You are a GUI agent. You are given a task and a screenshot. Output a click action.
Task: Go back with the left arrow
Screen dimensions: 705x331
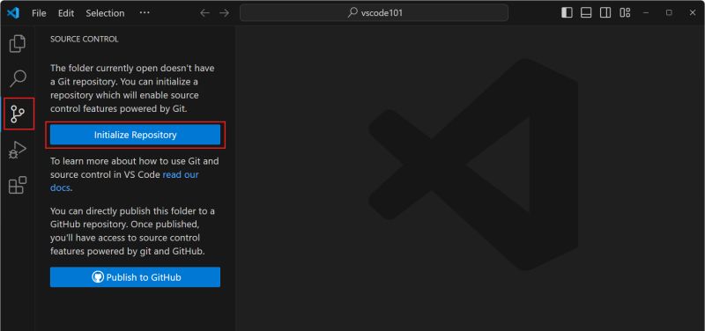click(x=204, y=13)
